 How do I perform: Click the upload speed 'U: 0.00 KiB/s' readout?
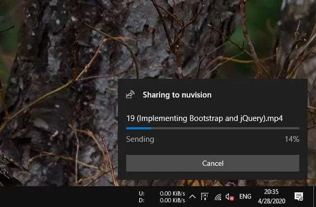coord(162,193)
